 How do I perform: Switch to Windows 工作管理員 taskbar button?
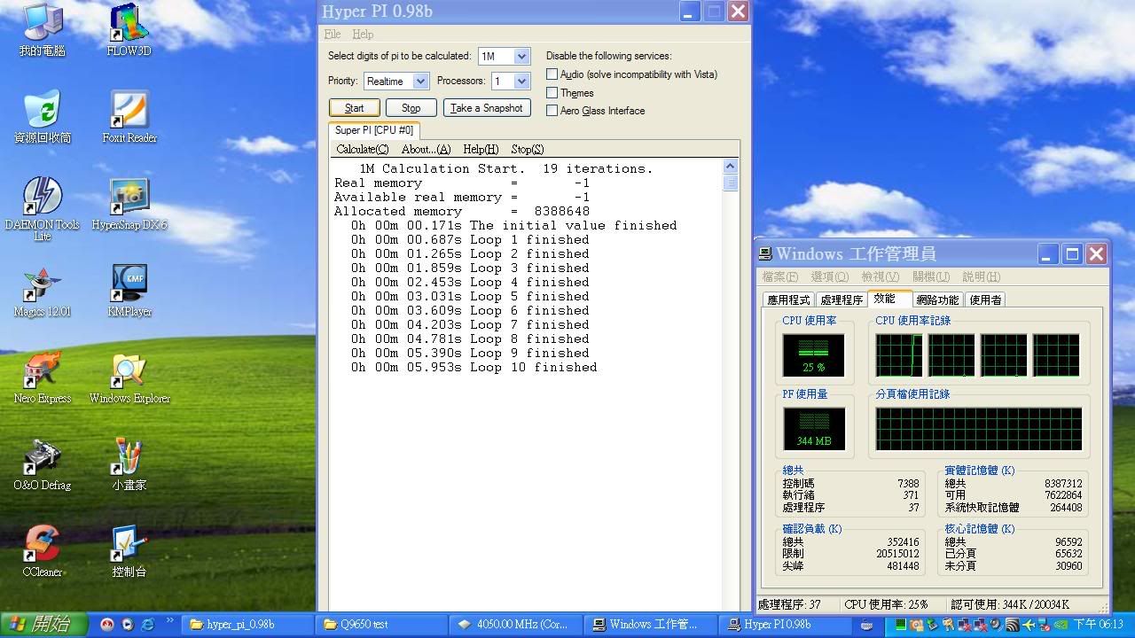[650, 625]
